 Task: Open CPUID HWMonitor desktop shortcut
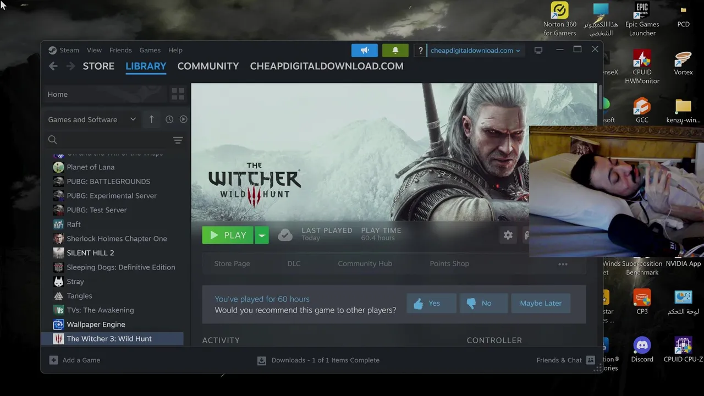(x=642, y=67)
